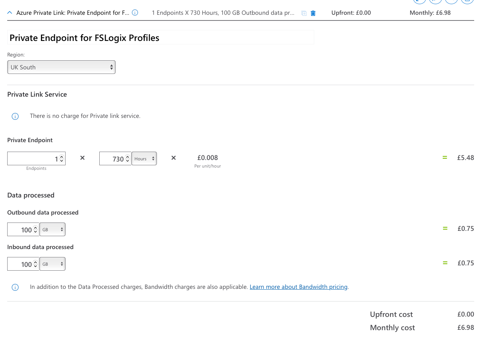Viewport: 481px width, 337px height.
Task: Click the Endpoints quantity input field
Action: (x=32, y=159)
